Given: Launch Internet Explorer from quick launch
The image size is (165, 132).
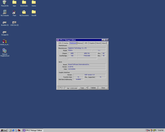Looking at the screenshot, I should click(x=13, y=130).
